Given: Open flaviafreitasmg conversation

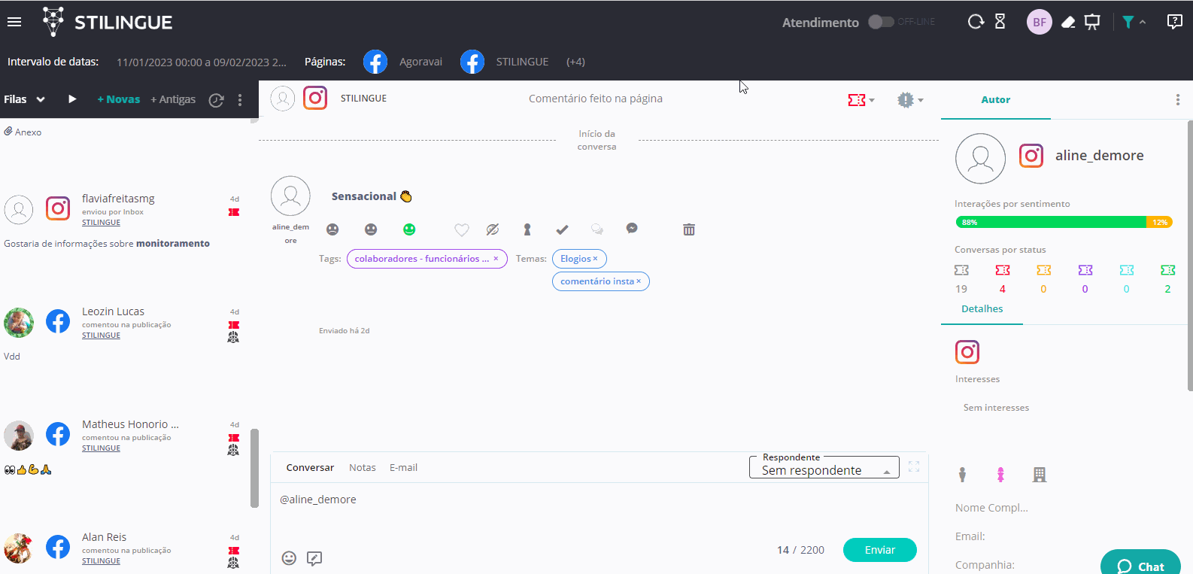Looking at the screenshot, I should [x=124, y=220].
